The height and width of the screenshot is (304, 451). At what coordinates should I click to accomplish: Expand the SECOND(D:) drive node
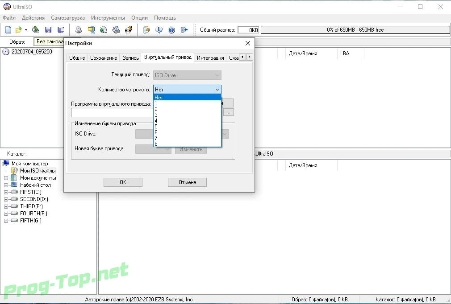point(6,199)
